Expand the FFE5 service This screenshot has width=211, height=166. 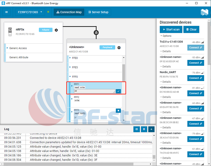click(70, 67)
